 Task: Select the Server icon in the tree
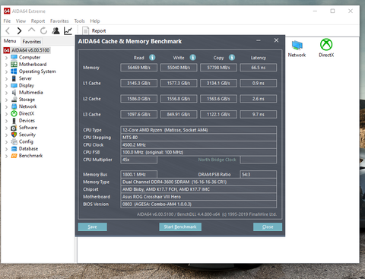(14, 78)
